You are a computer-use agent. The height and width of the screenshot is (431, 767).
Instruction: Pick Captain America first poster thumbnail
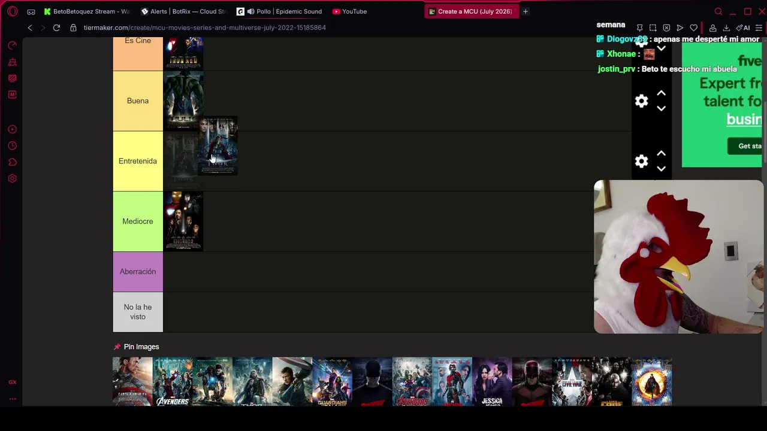point(132,382)
